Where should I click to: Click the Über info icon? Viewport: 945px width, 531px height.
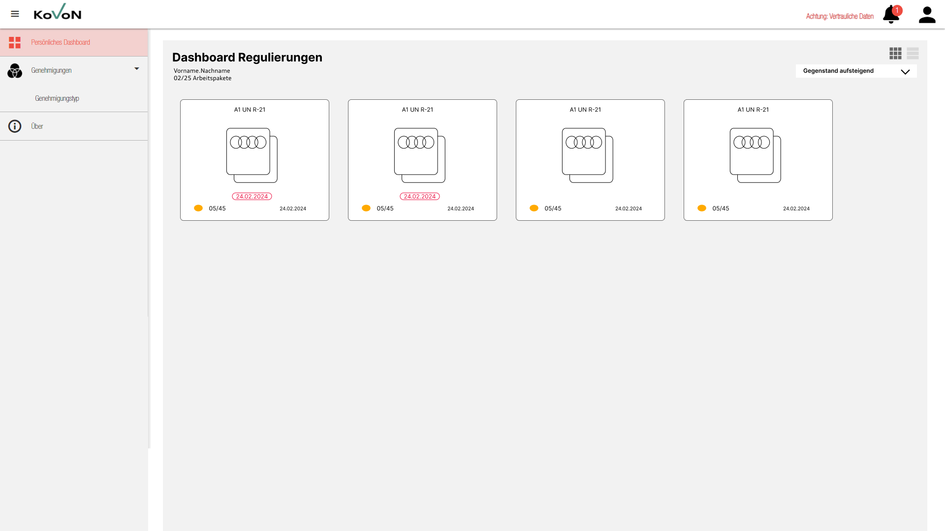click(x=15, y=126)
